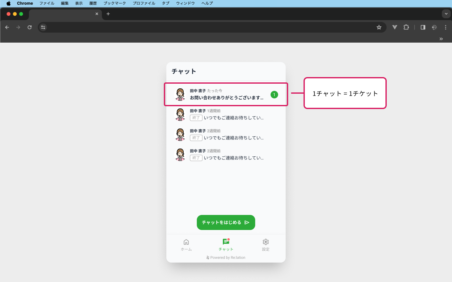Open a new browser tab with plus
Screen dimensions: 452x282
(108, 14)
